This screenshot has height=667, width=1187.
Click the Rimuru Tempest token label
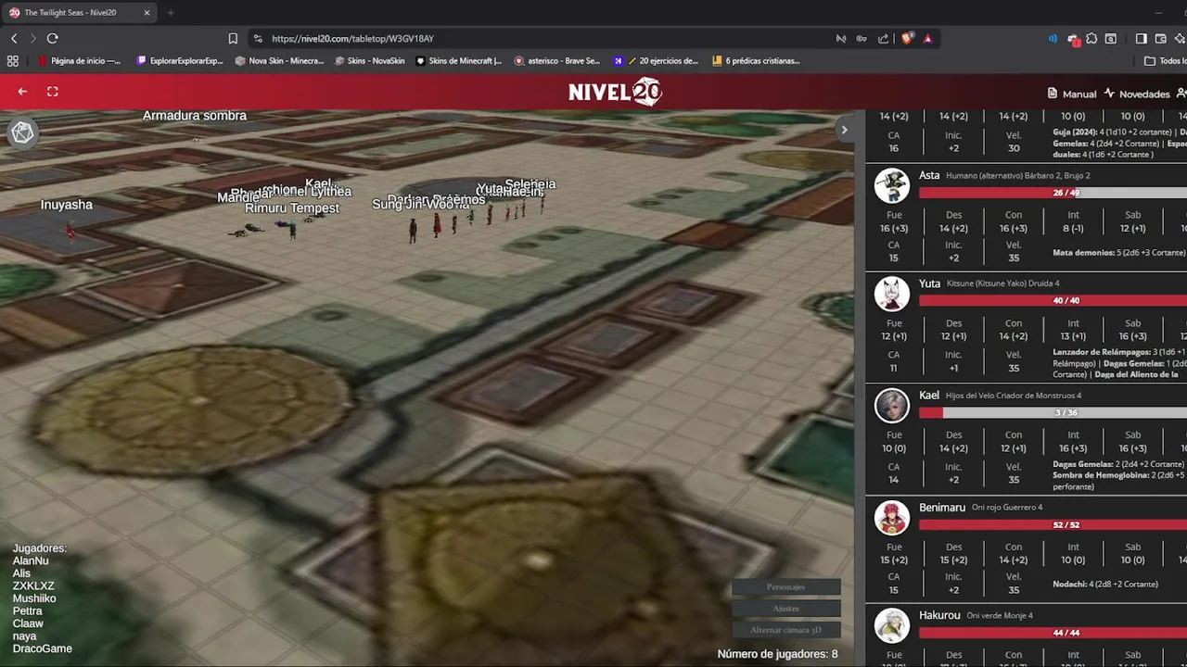point(292,208)
